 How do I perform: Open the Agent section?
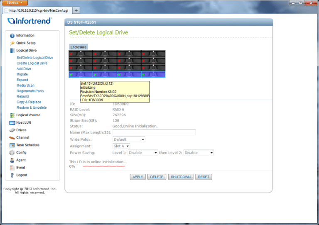(x=21, y=160)
